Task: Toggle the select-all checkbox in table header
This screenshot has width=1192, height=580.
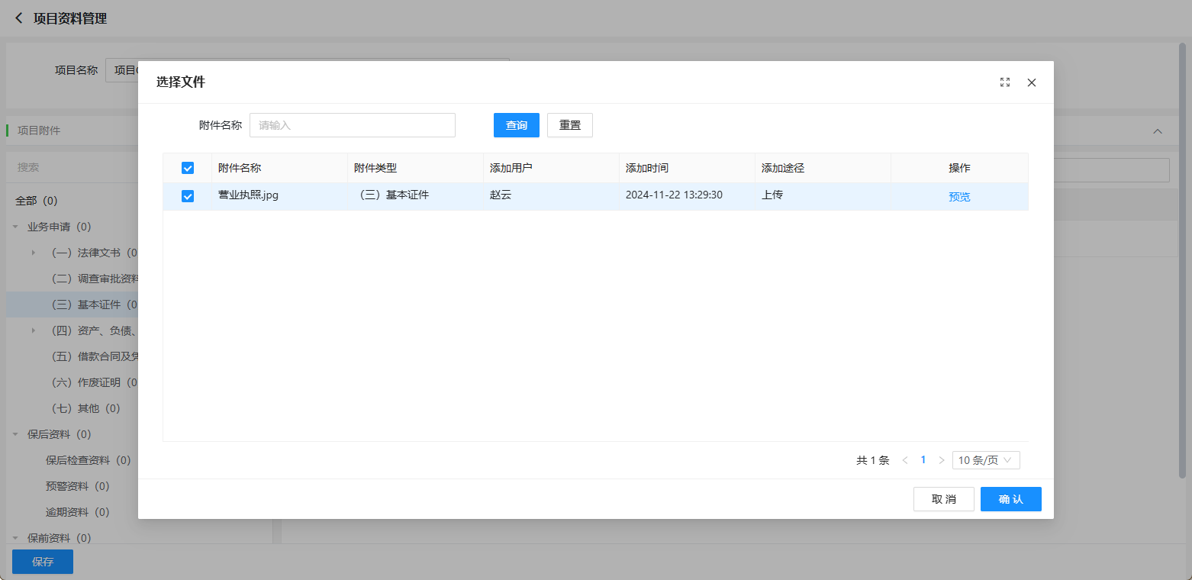Action: (188, 168)
